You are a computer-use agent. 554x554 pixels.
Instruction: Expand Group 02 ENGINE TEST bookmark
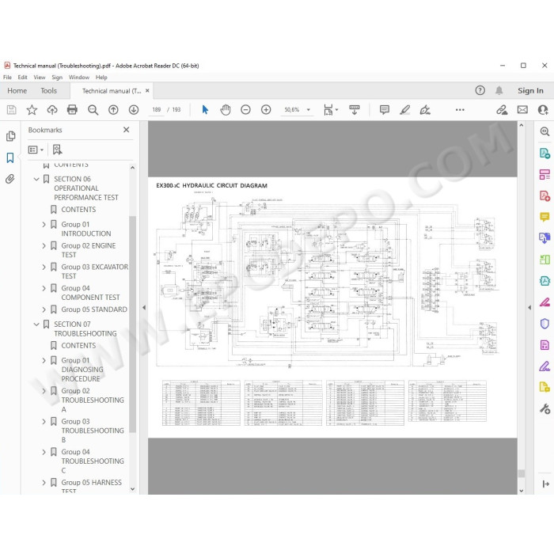44,245
